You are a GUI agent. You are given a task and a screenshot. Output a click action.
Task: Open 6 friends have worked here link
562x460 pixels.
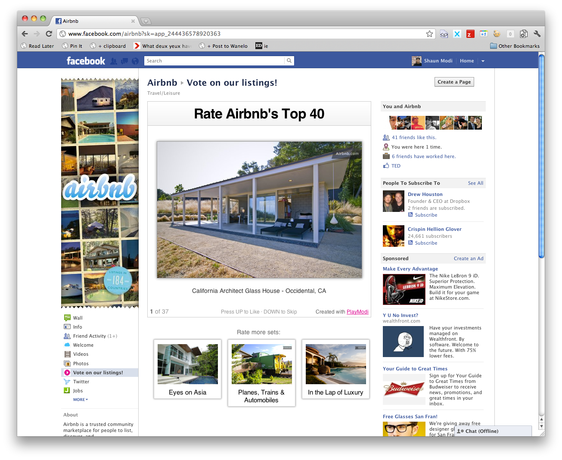coord(424,156)
